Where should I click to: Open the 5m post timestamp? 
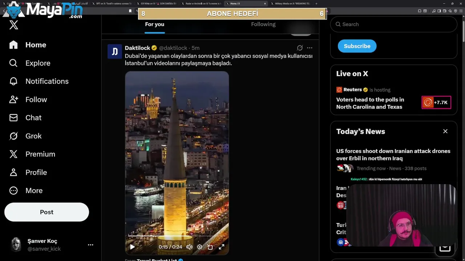pyautogui.click(x=195, y=48)
